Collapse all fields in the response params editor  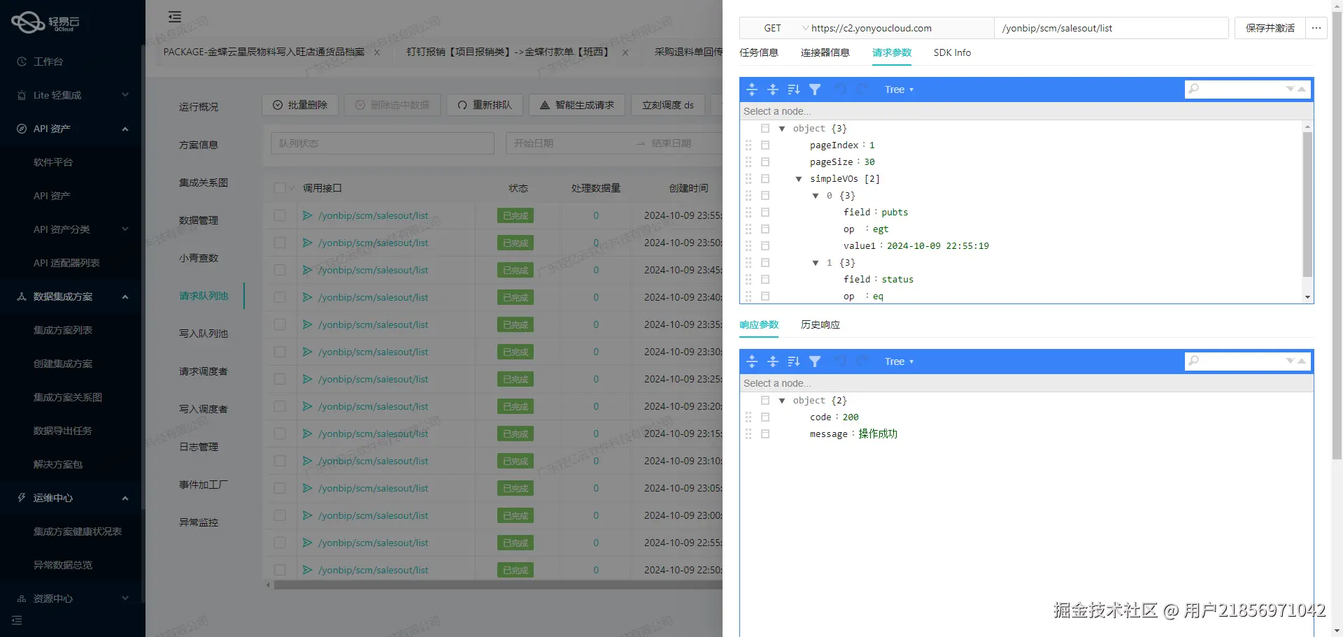(x=773, y=362)
